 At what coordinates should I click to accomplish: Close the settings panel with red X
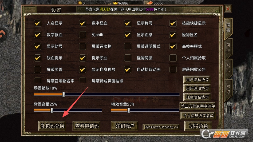228,9
